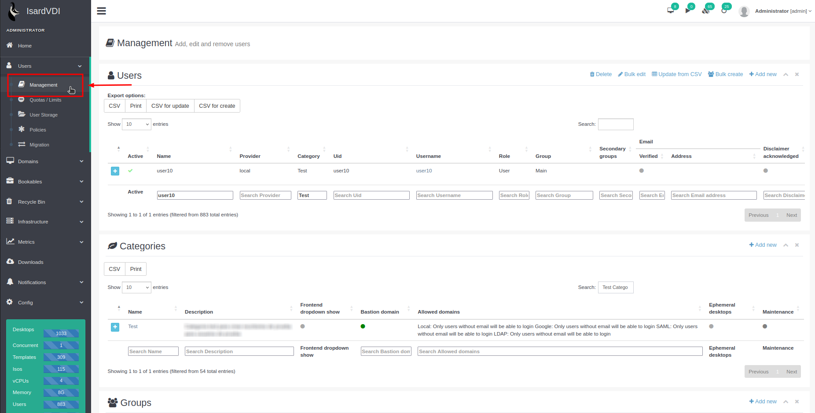The height and width of the screenshot is (413, 815).
Task: Click the Home icon in sidebar
Action: coord(10,45)
